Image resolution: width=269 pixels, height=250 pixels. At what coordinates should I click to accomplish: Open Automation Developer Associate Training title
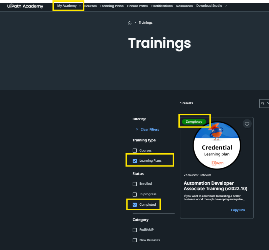click(x=215, y=186)
